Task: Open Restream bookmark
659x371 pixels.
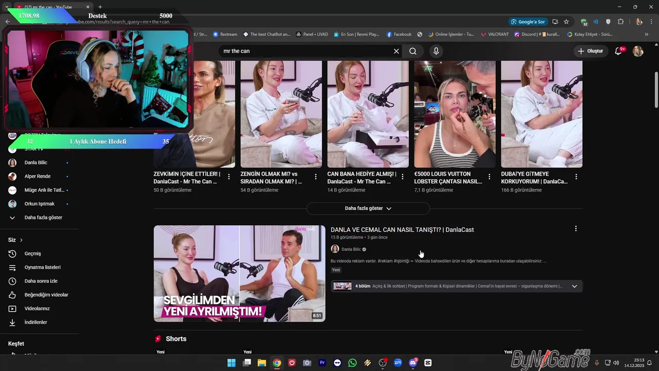Action: (x=225, y=35)
